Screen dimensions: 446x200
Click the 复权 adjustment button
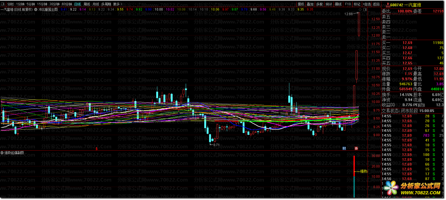(301, 4)
